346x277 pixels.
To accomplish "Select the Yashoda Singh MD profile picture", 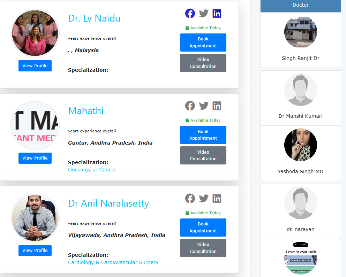I will (301, 145).
